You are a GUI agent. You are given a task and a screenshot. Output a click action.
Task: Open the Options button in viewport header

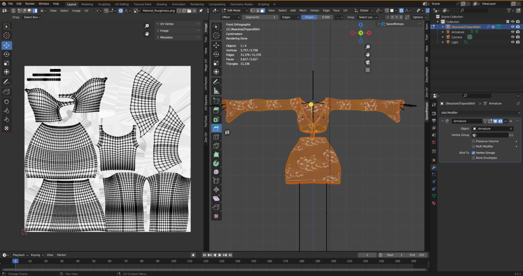pos(419,17)
